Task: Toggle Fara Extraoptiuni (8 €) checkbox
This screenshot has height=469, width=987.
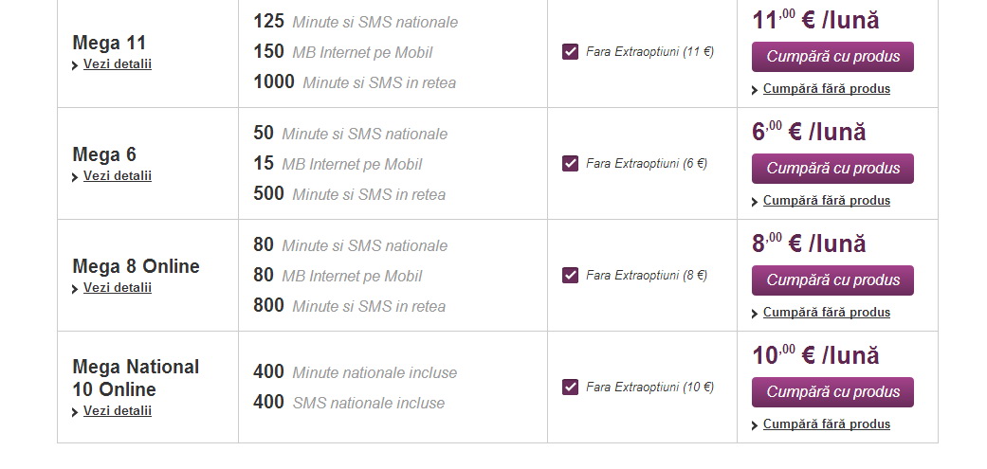Action: 570,276
